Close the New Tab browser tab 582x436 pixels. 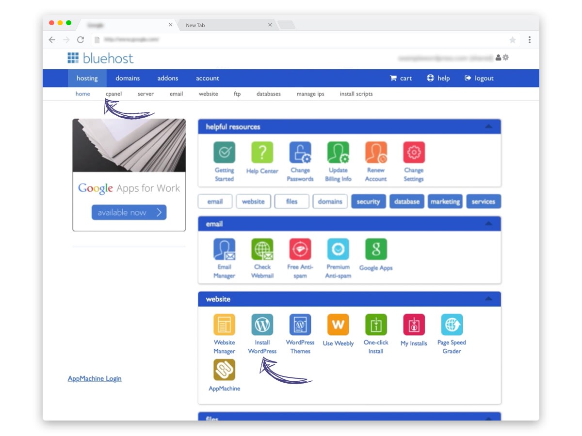point(270,25)
